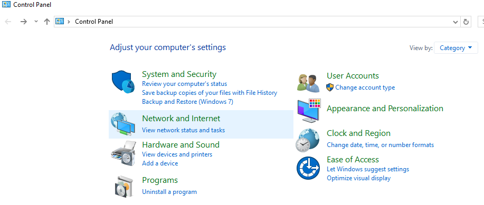484x205 pixels.
Task: Go forward with the right arrow button
Action: pyautogui.click(x=23, y=22)
